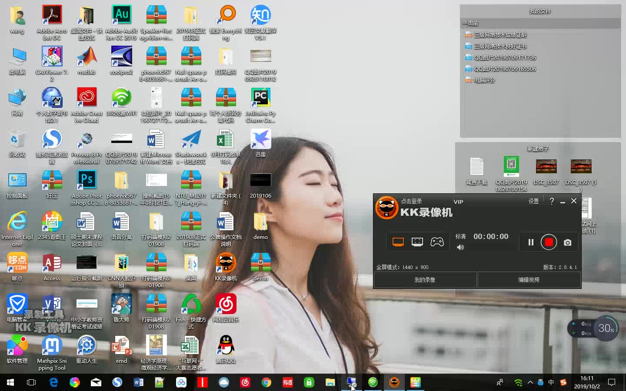Image resolution: width=626 pixels, height=391 pixels.
Task: Open Adobe Acrobat DC desktop icon
Action: [x=52, y=22]
